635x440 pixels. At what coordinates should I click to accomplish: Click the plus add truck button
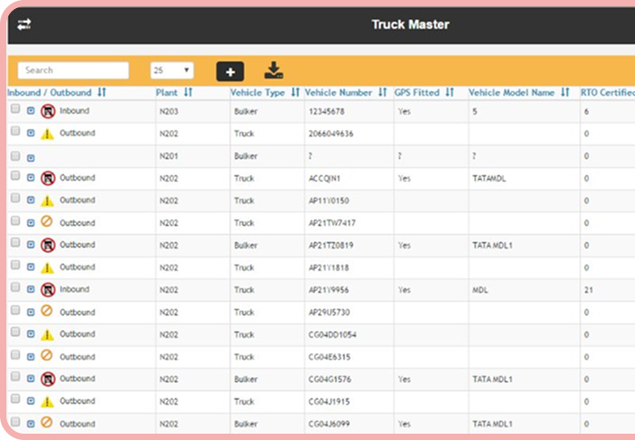pyautogui.click(x=230, y=70)
